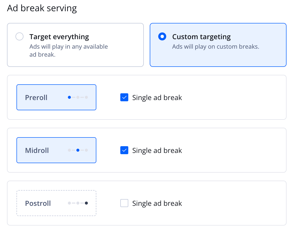The height and width of the screenshot is (235, 299).
Task: Click the Postroll timeline position icon
Action: [x=77, y=203]
